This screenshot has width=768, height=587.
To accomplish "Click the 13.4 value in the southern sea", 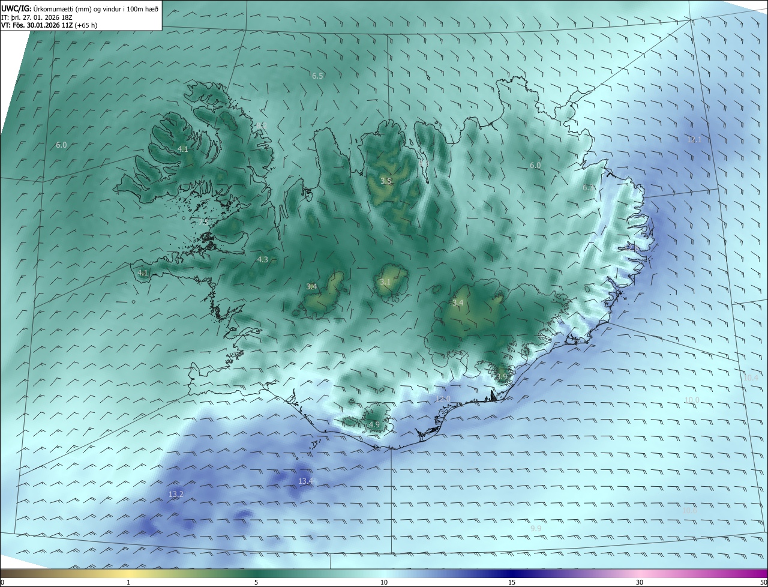I will click(x=306, y=481).
